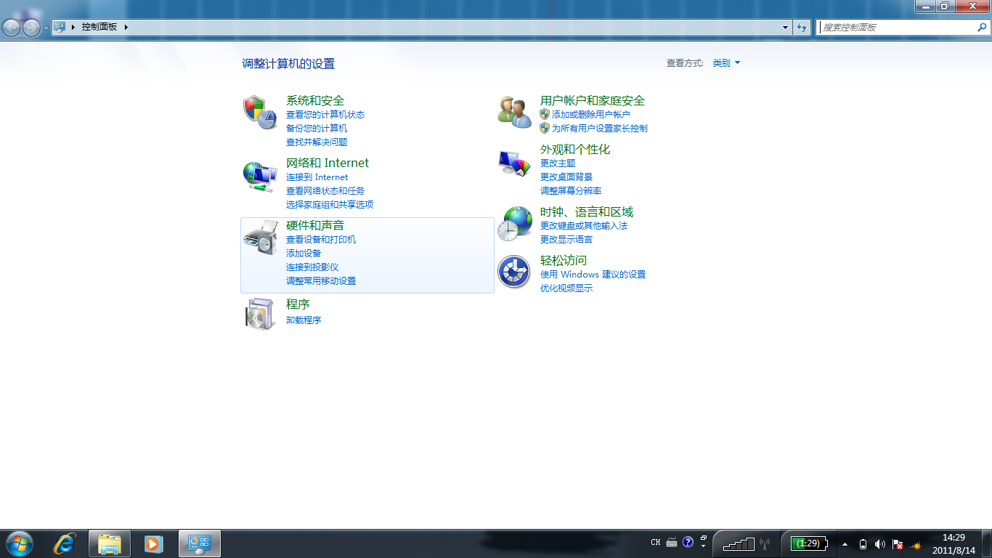
Task: Open the Programs category icon
Action: coord(259,314)
